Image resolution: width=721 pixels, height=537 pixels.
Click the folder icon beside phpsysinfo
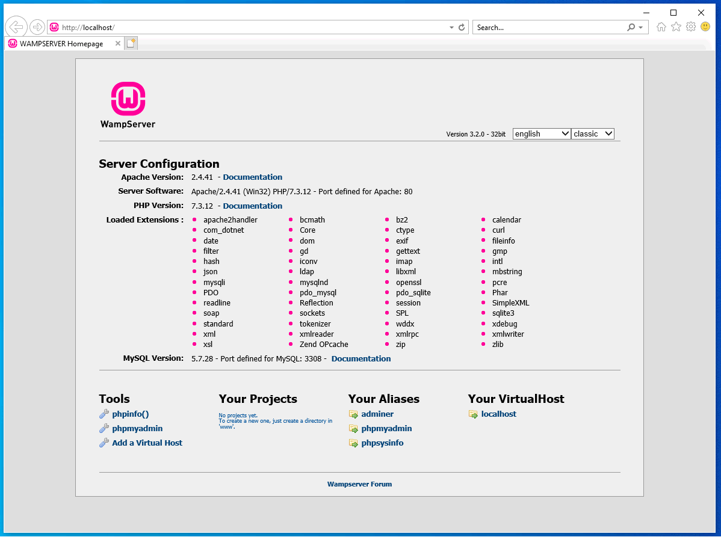353,443
